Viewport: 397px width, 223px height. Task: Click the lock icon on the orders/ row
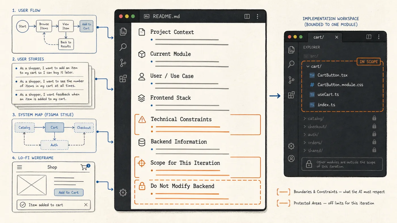point(374,142)
